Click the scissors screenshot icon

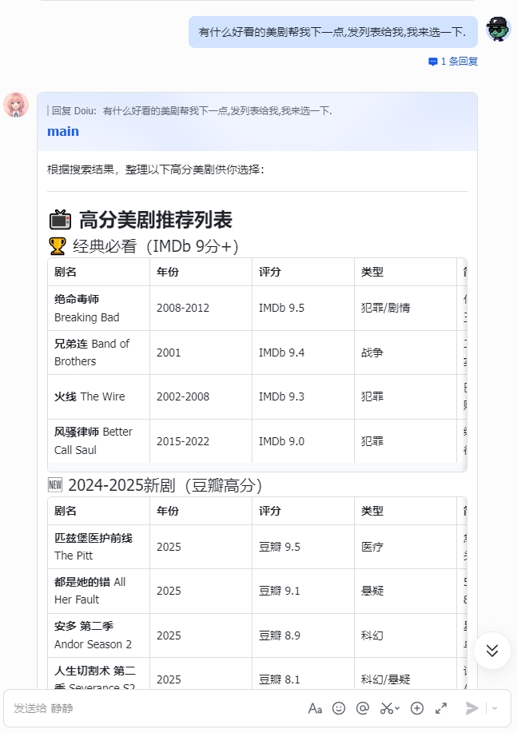pyautogui.click(x=386, y=709)
